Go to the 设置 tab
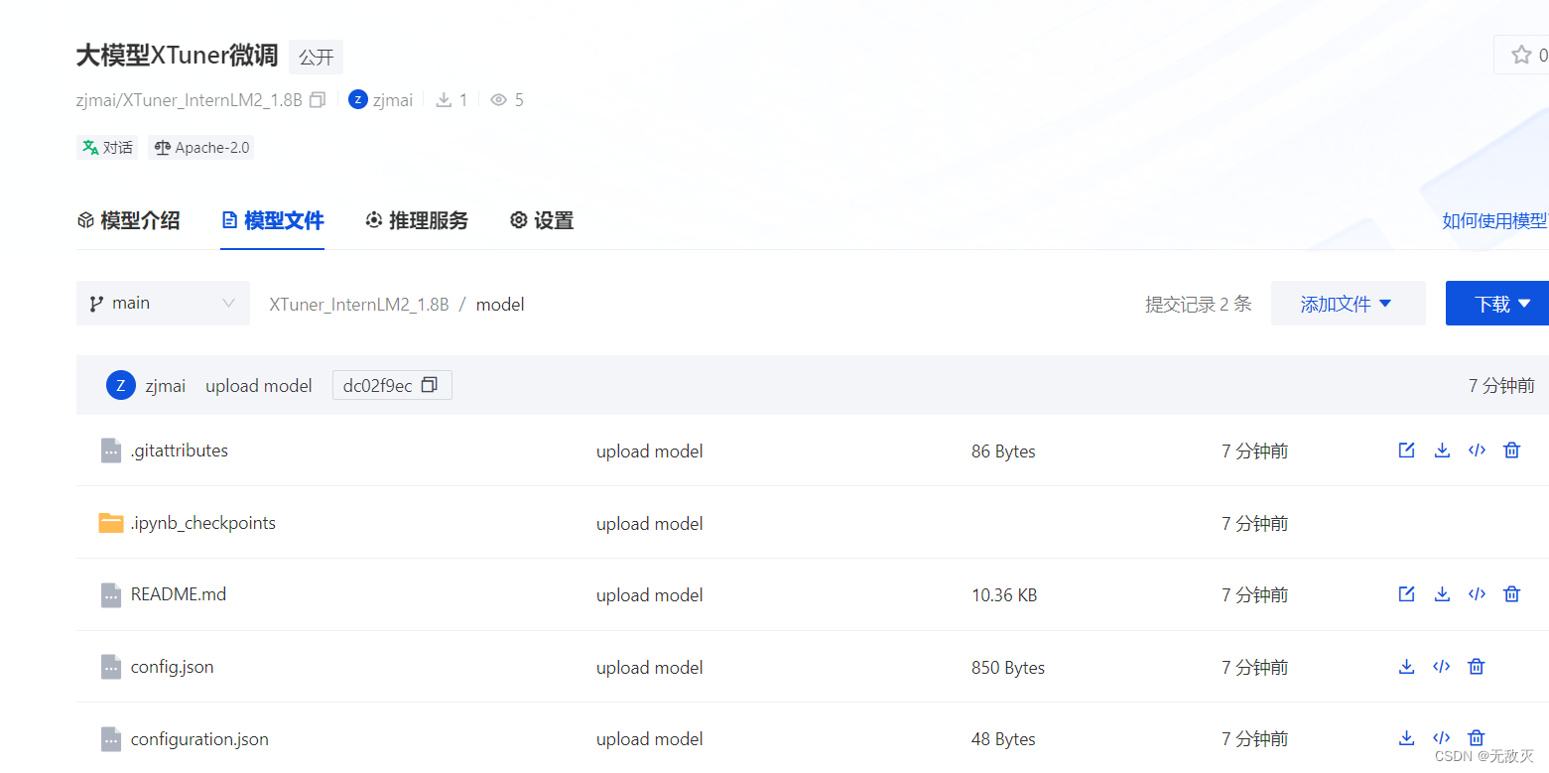Viewport: 1549px width, 773px height. (542, 220)
